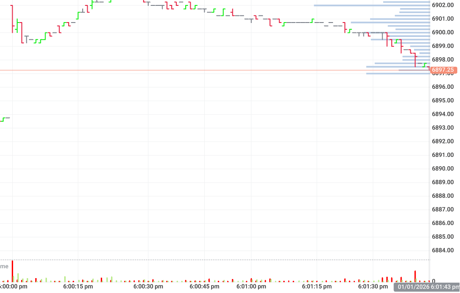Image resolution: width=460 pixels, height=293 pixels.
Task: Click the volume axis 0 label
Action: click(x=434, y=281)
